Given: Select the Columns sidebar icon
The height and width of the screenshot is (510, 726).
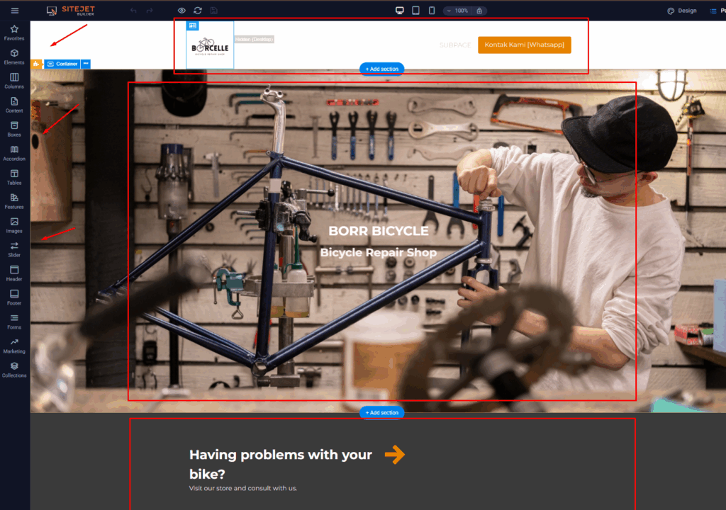Looking at the screenshot, I should pyautogui.click(x=14, y=81).
